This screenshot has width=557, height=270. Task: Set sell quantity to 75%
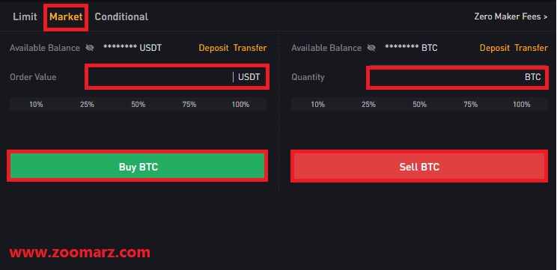471,104
